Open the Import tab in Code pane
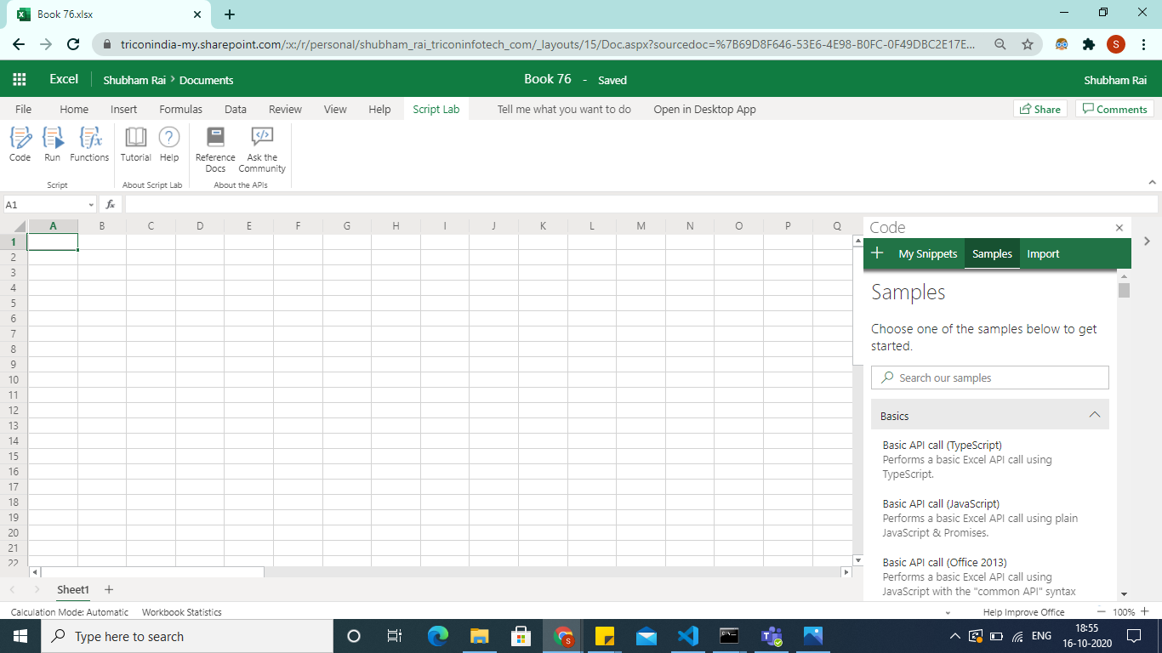The width and height of the screenshot is (1162, 653). [1043, 253]
